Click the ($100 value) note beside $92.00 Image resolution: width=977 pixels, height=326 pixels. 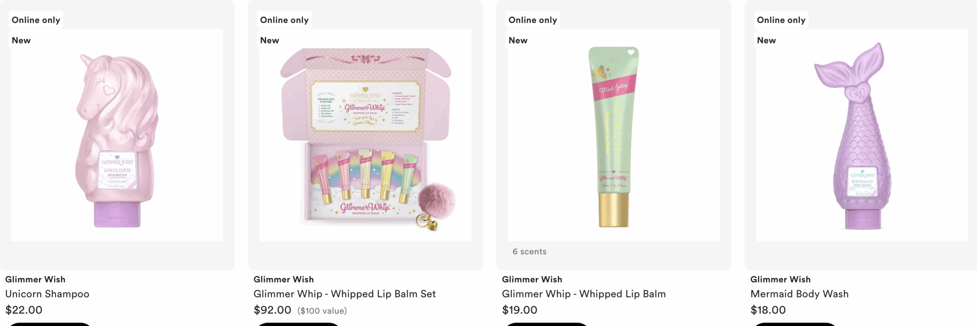pos(322,311)
